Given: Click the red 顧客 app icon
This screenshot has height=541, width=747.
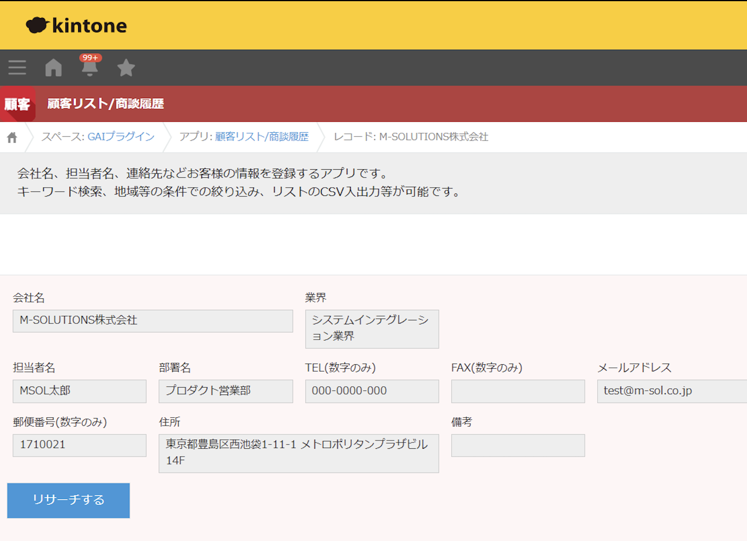Looking at the screenshot, I should click(18, 104).
